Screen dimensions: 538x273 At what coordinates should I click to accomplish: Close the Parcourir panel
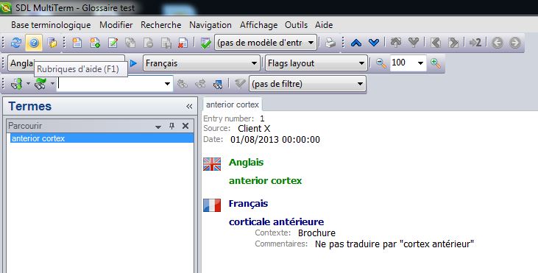185,126
